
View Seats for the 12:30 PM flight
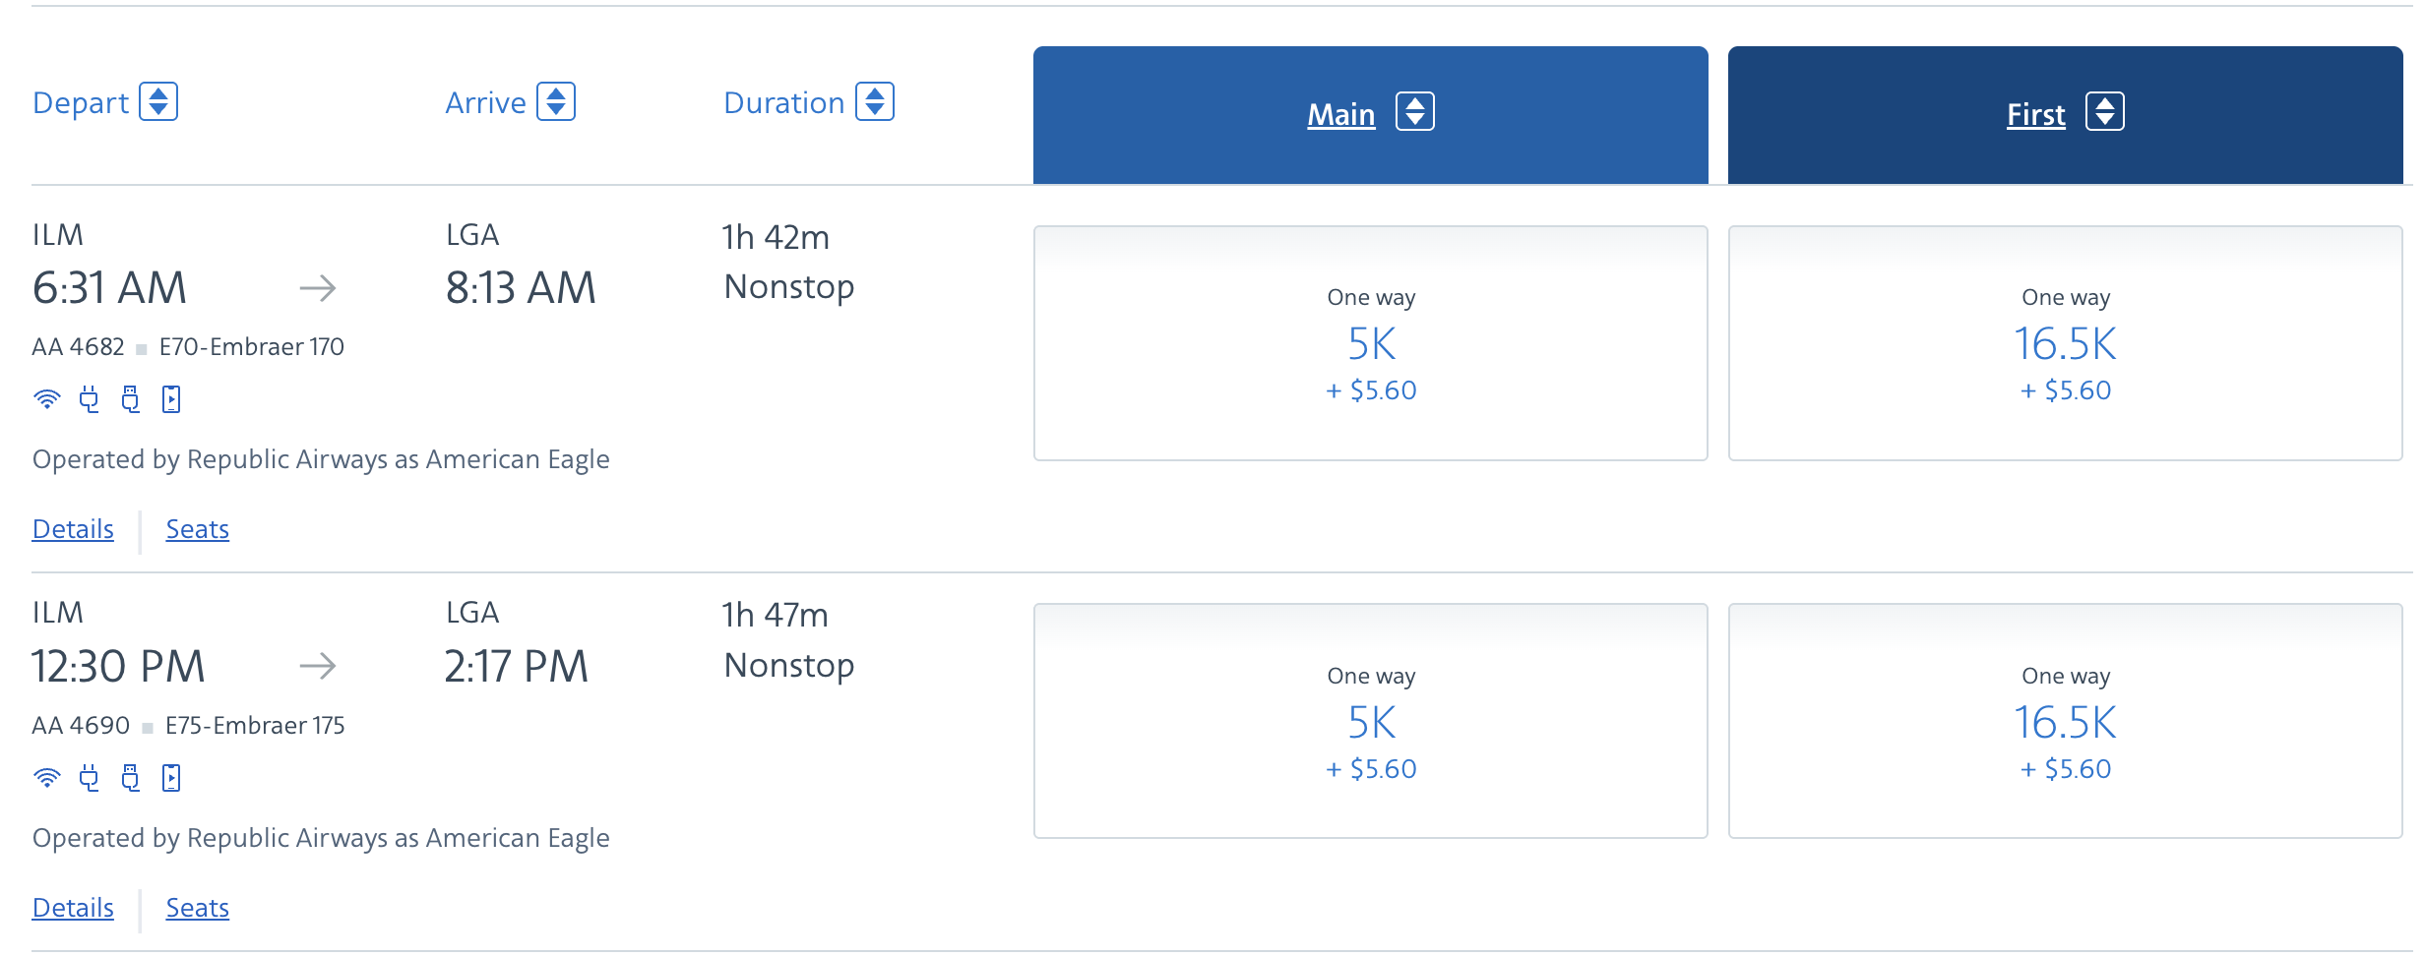coord(197,908)
